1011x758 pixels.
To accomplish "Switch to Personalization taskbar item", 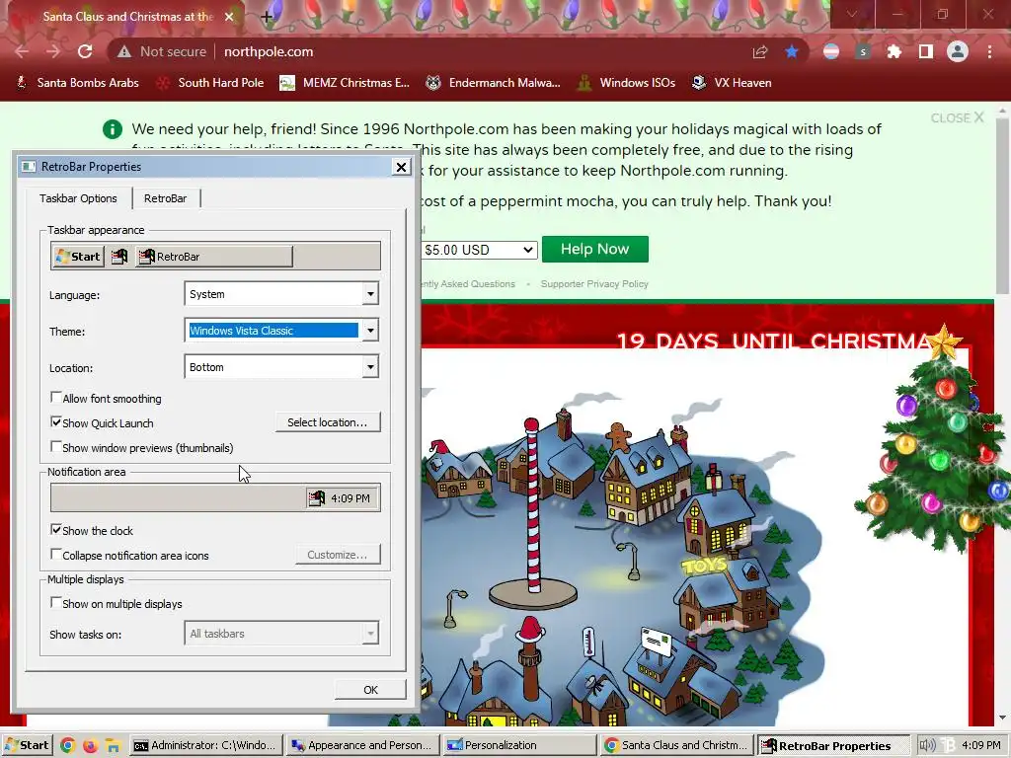I will pyautogui.click(x=519, y=746).
